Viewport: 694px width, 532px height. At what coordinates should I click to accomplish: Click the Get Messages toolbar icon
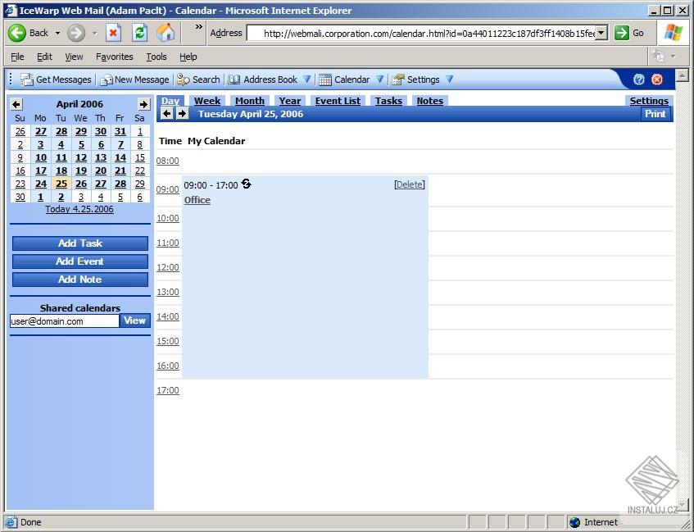click(x=27, y=80)
